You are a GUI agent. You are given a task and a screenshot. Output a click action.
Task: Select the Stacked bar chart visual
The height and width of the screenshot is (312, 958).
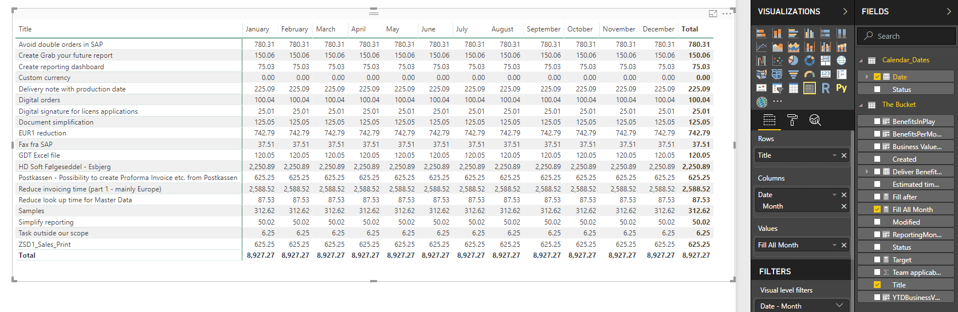761,33
